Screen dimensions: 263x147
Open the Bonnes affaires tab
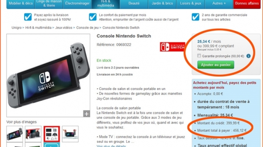[x=247, y=4]
